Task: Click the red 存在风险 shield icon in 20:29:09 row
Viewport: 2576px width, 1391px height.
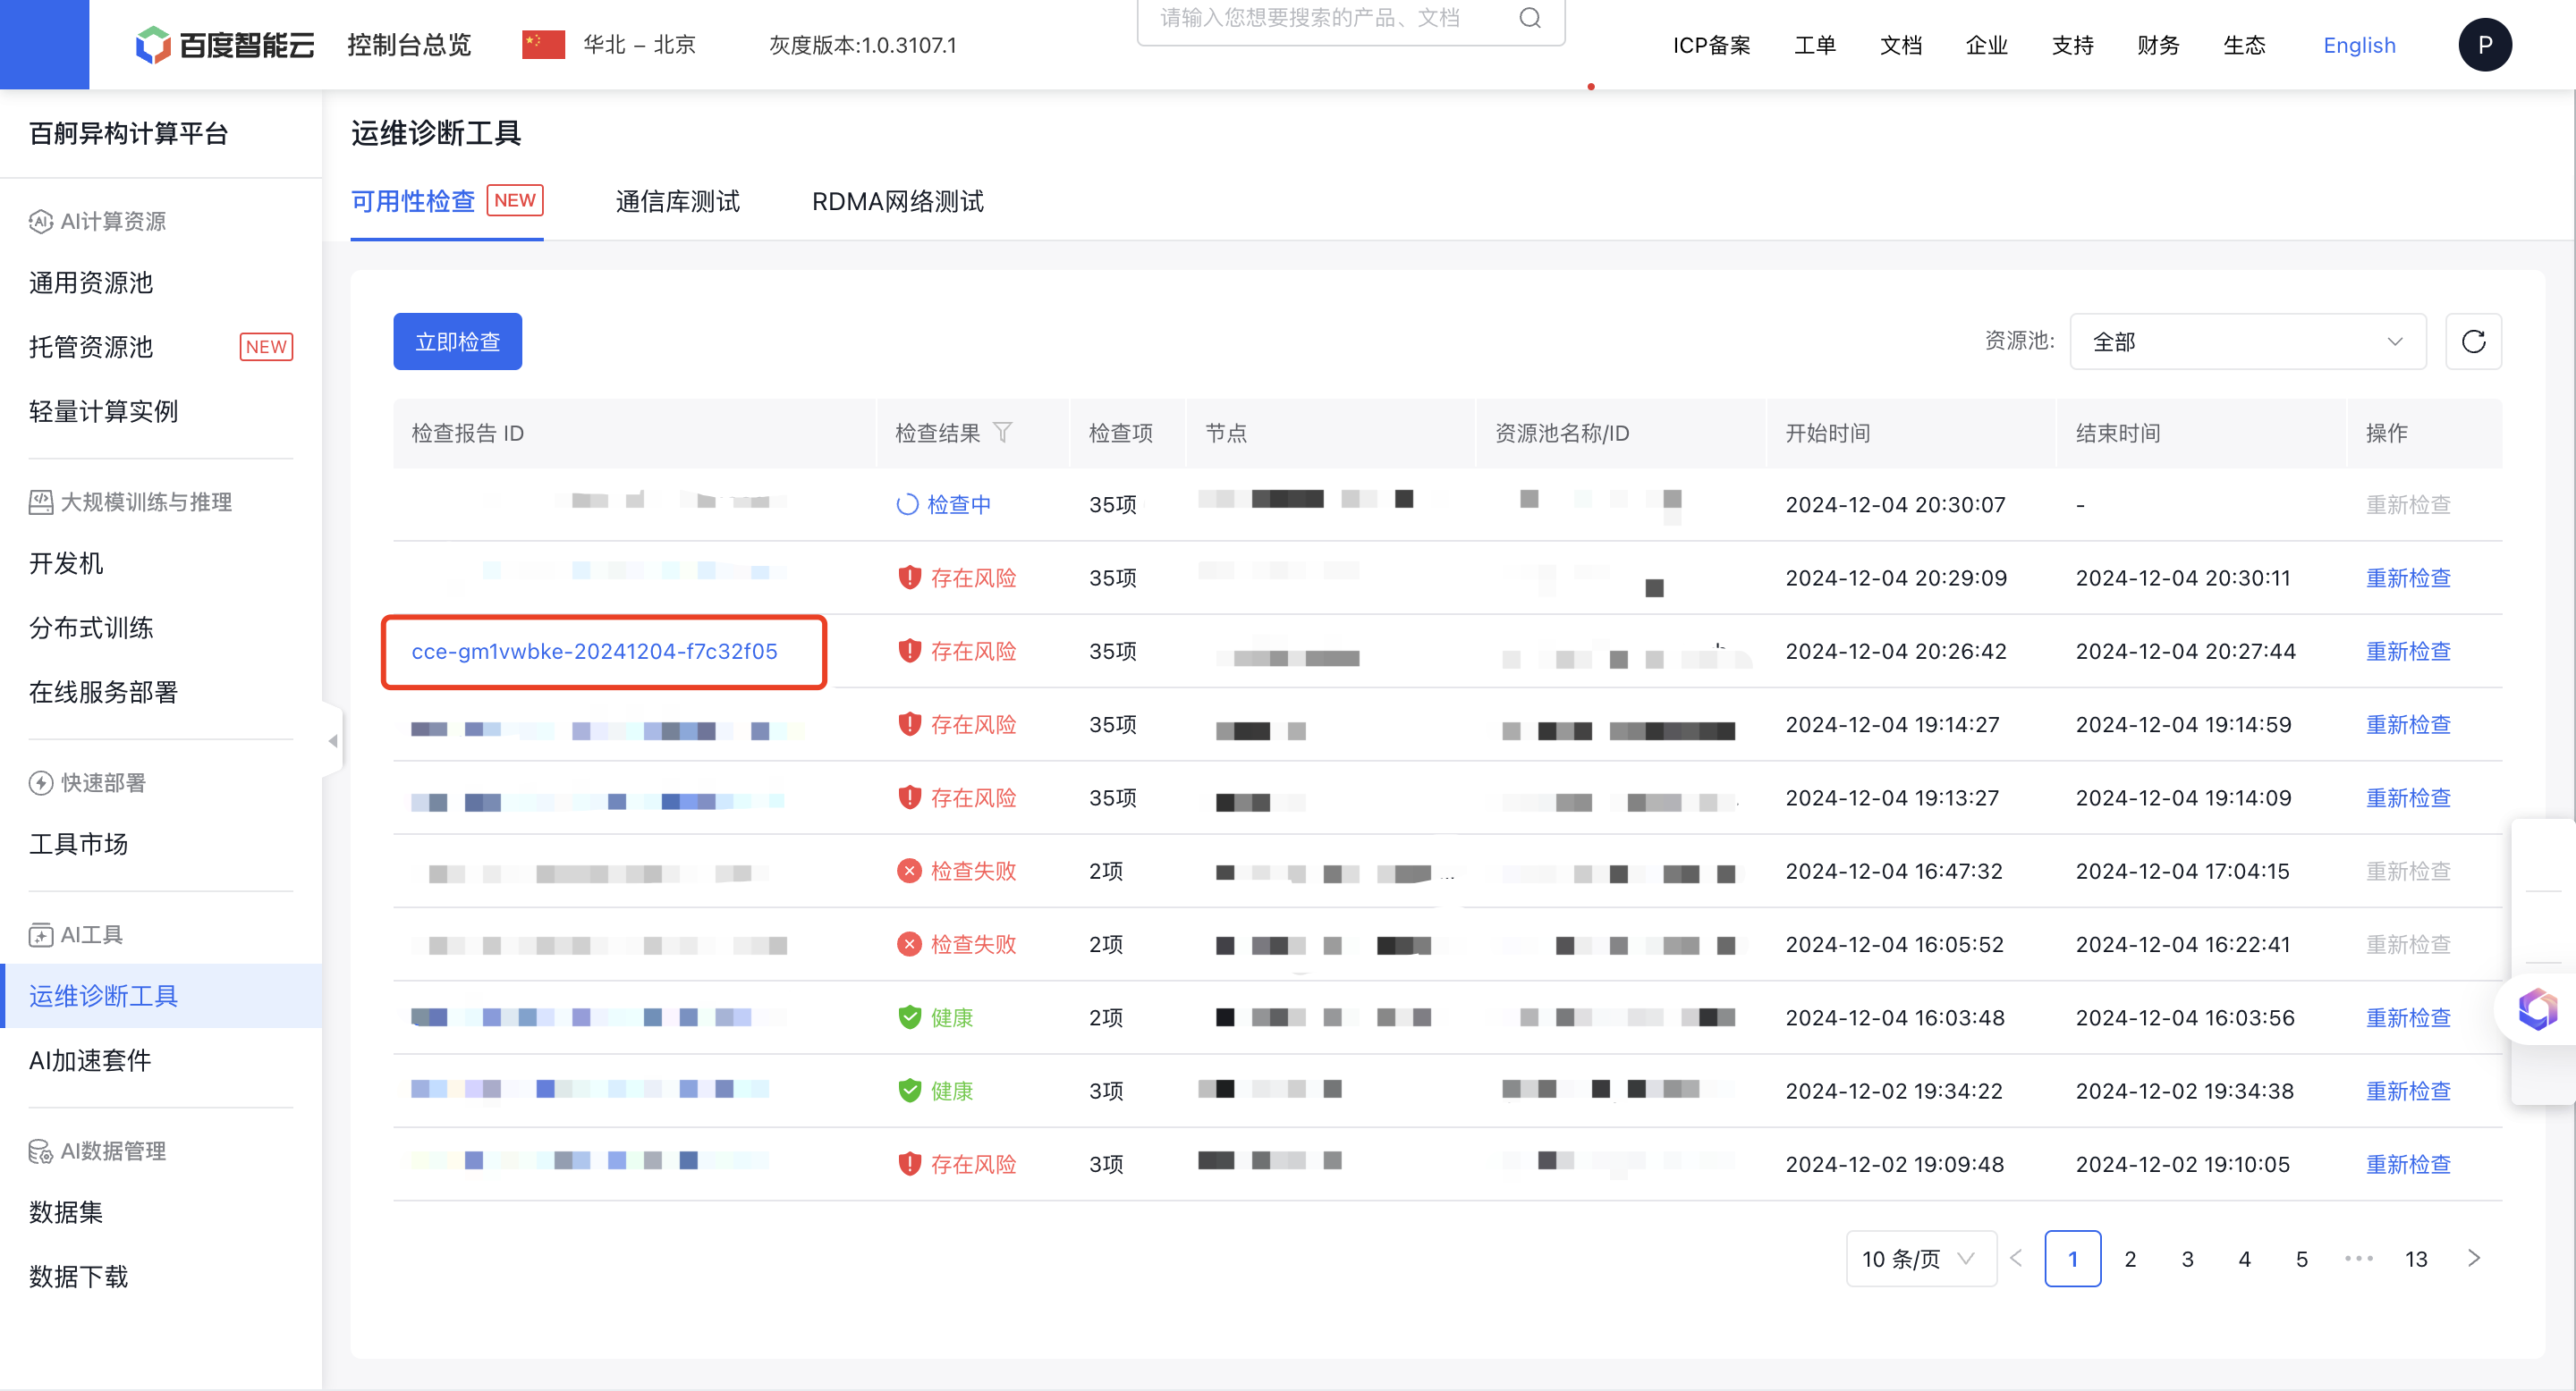Action: (909, 577)
